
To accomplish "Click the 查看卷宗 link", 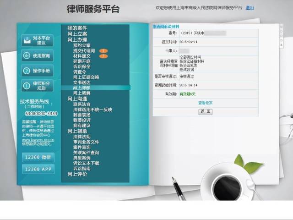I will click(205, 103).
